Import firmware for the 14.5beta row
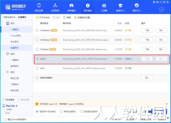Viewport: 171px width, 123px height. [161, 49]
